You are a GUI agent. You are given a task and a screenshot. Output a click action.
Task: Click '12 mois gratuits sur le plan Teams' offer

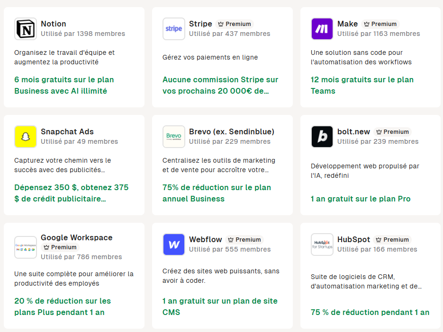click(x=362, y=85)
